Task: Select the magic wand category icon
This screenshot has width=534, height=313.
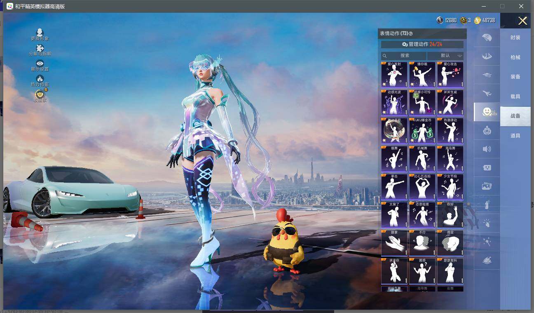Action: 487,242
